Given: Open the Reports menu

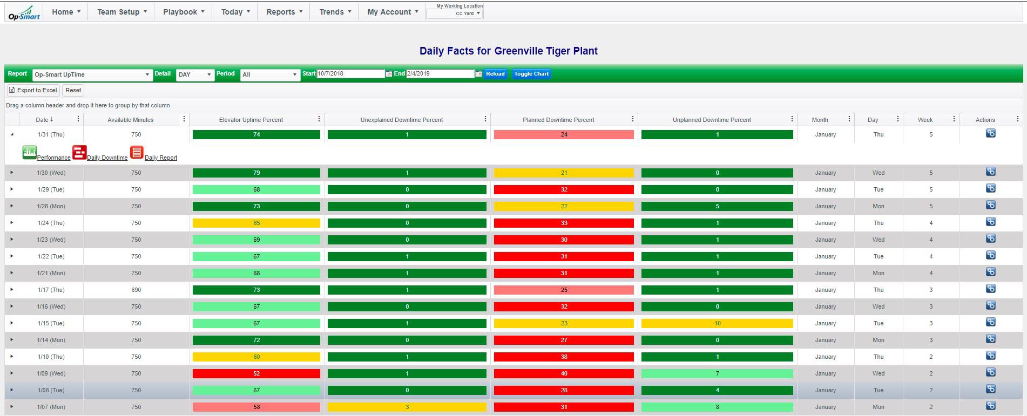Looking at the screenshot, I should (284, 12).
